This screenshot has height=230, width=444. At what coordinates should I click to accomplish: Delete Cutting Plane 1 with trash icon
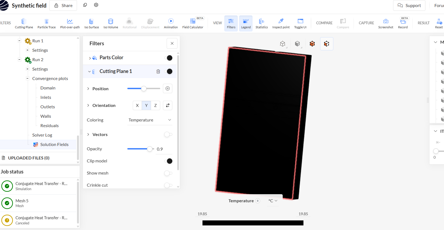coord(158,71)
